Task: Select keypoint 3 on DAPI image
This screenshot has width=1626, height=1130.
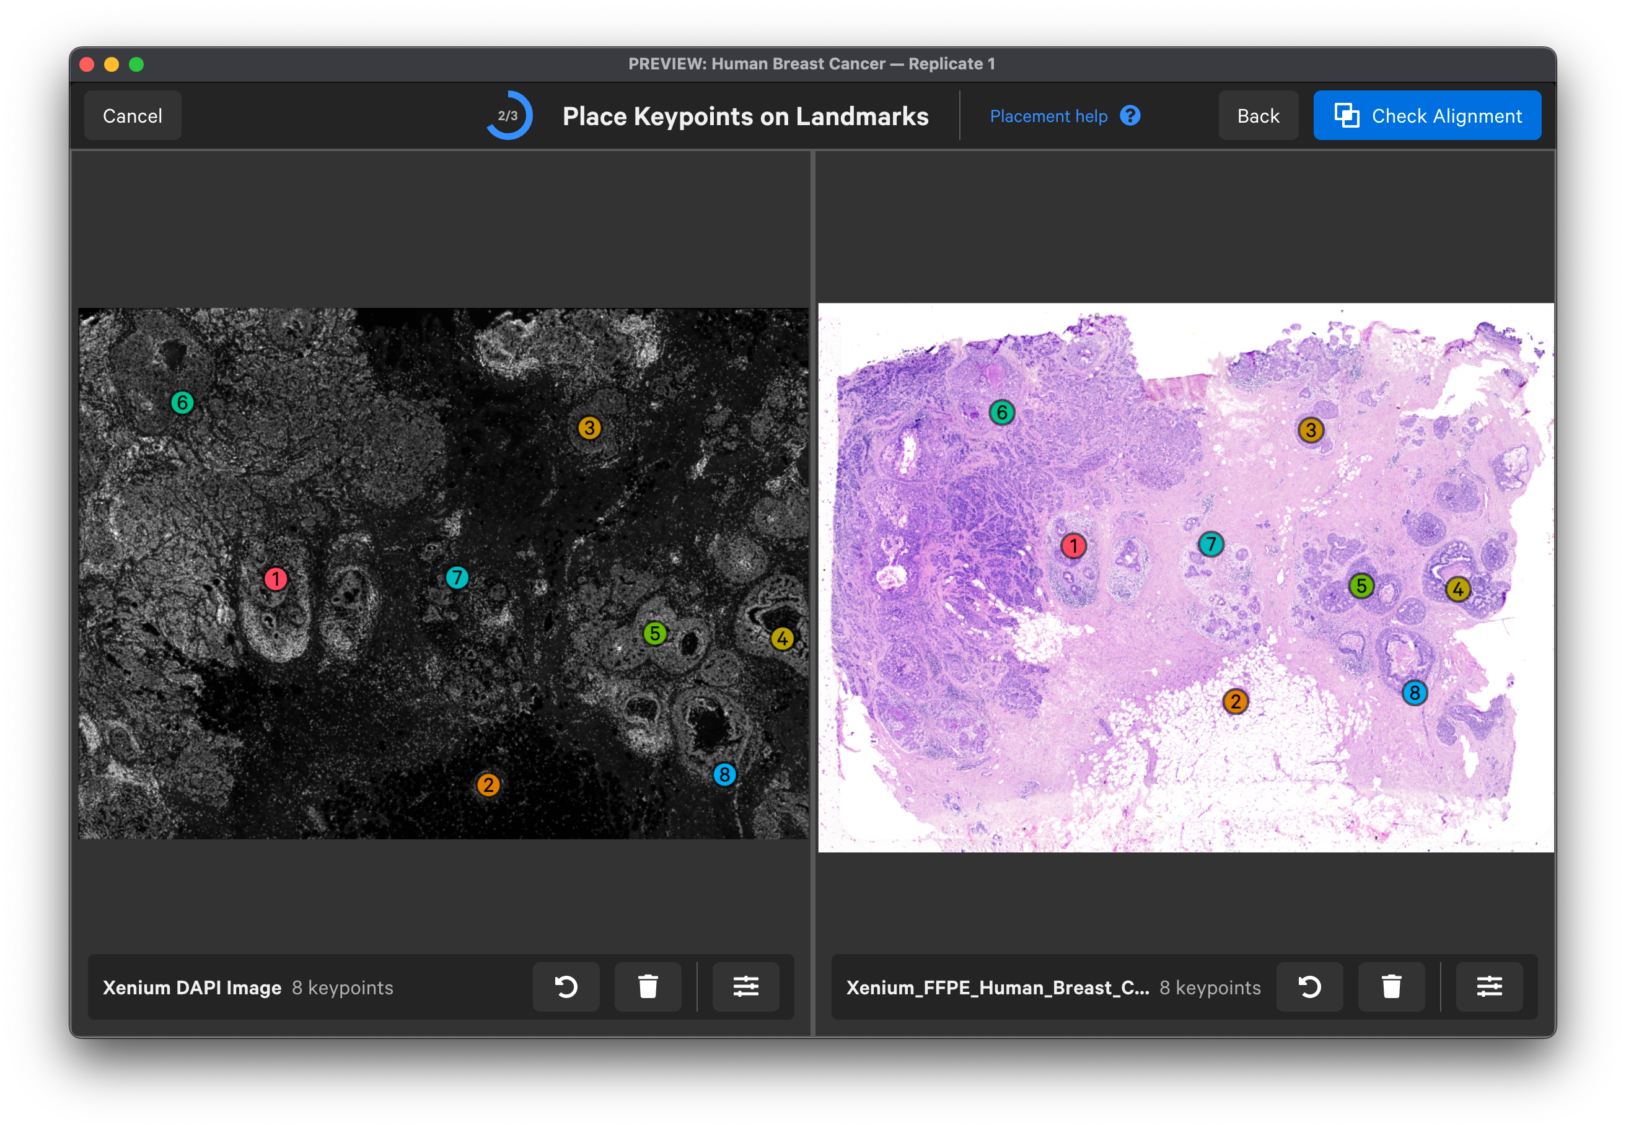Action: pyautogui.click(x=589, y=427)
